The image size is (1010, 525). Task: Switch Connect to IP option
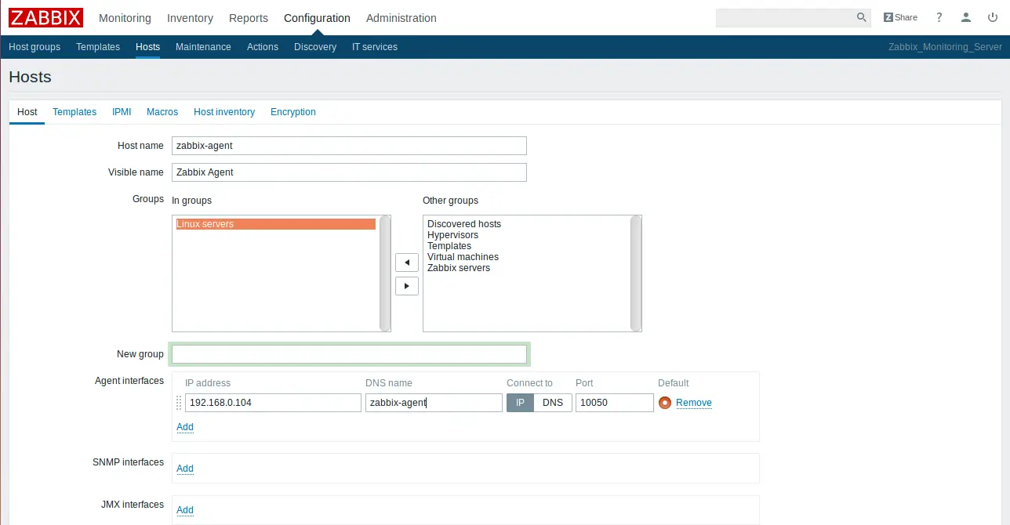coord(520,403)
